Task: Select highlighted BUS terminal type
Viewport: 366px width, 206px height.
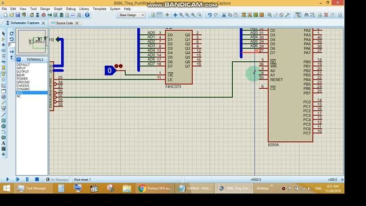Action: pos(32,93)
